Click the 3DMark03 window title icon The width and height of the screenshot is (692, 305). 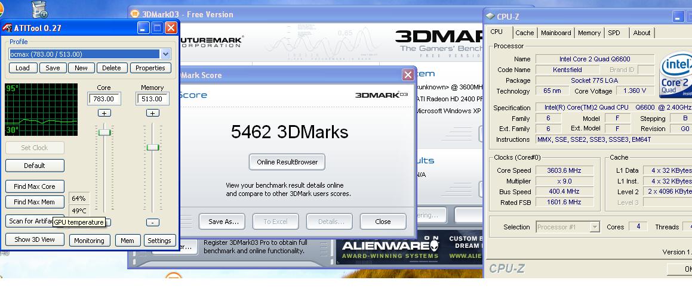pos(135,14)
